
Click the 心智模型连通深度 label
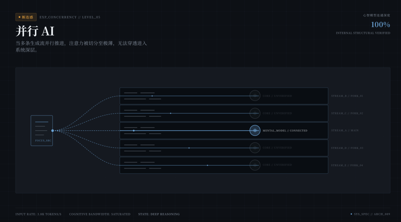[377, 15]
